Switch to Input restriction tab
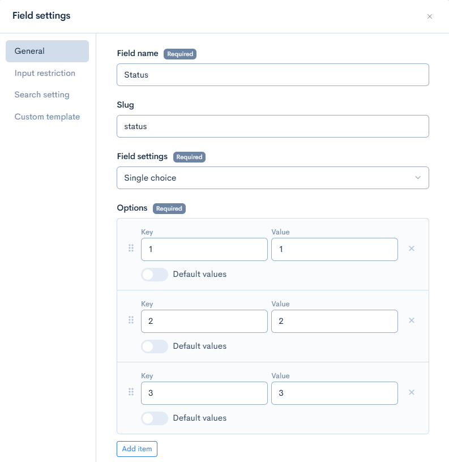449x462 pixels. click(x=45, y=73)
